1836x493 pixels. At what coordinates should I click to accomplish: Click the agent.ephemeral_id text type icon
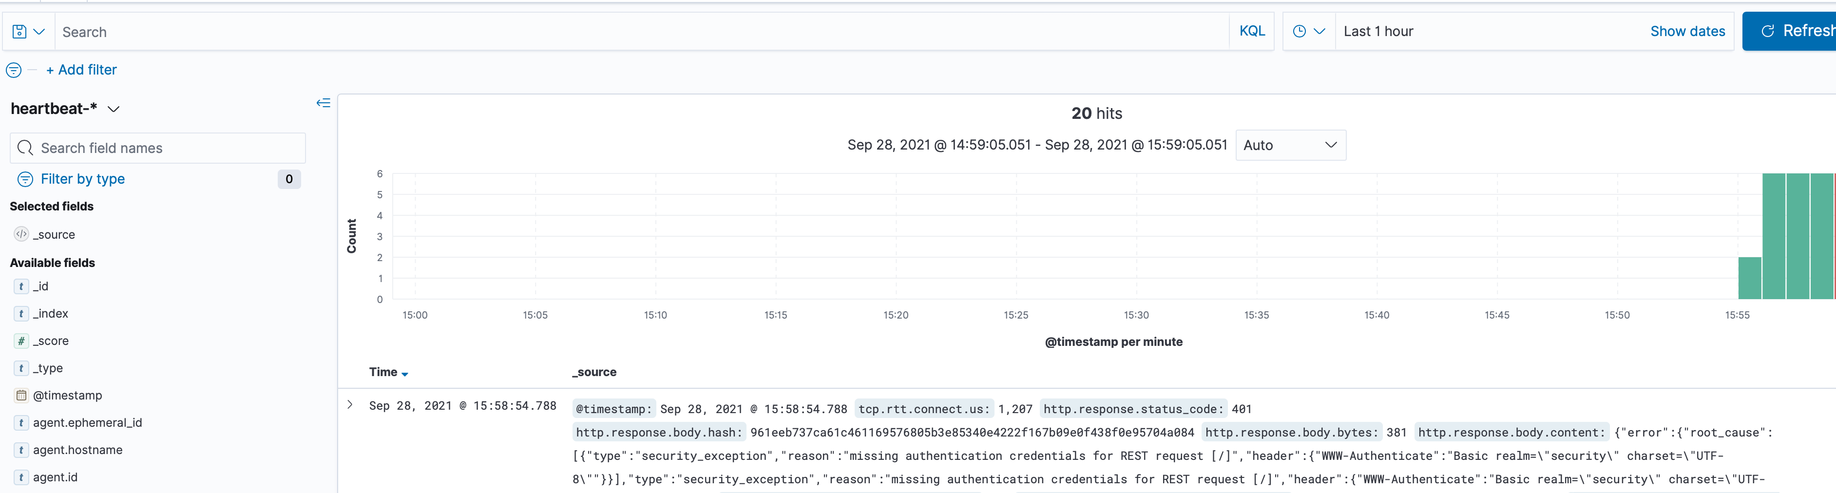point(21,422)
